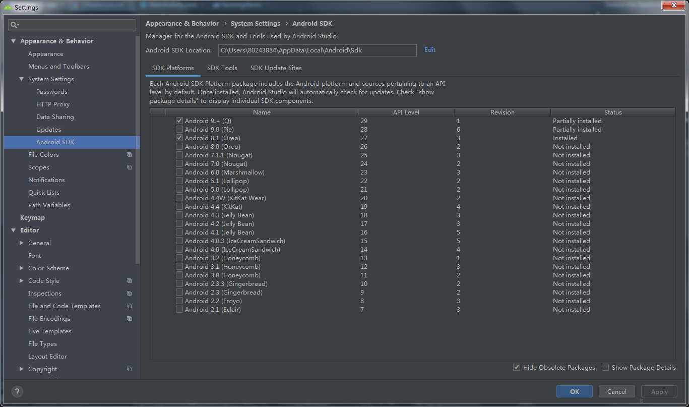Click the settings search input field

[x=72, y=25]
